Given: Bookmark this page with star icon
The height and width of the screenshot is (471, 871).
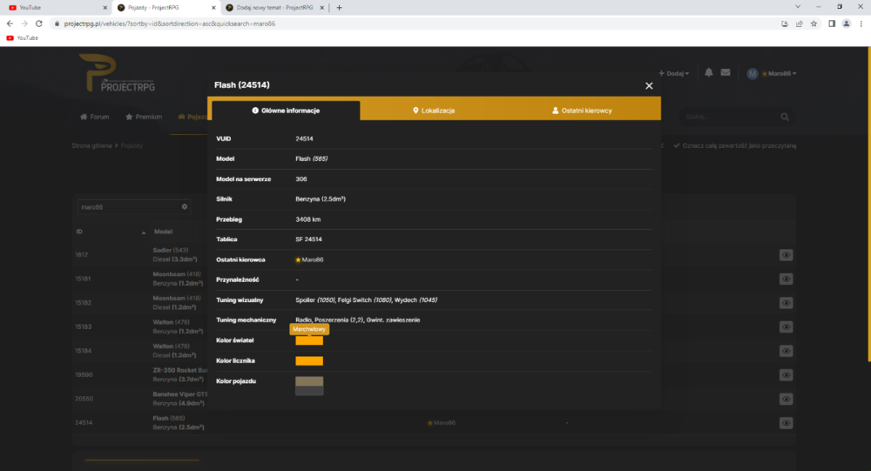Looking at the screenshot, I should pyautogui.click(x=814, y=24).
